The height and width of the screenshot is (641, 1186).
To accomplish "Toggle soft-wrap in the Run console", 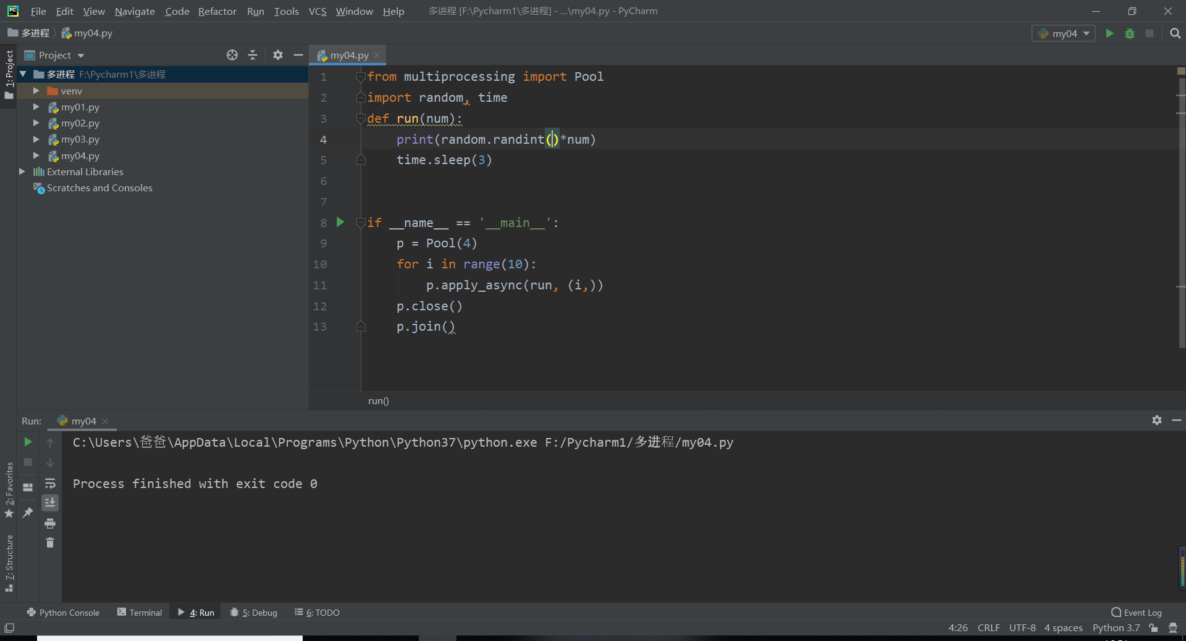I will tap(50, 483).
